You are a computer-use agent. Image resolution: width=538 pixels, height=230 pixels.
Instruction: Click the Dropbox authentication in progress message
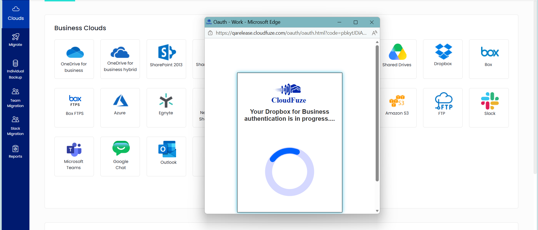(x=290, y=115)
